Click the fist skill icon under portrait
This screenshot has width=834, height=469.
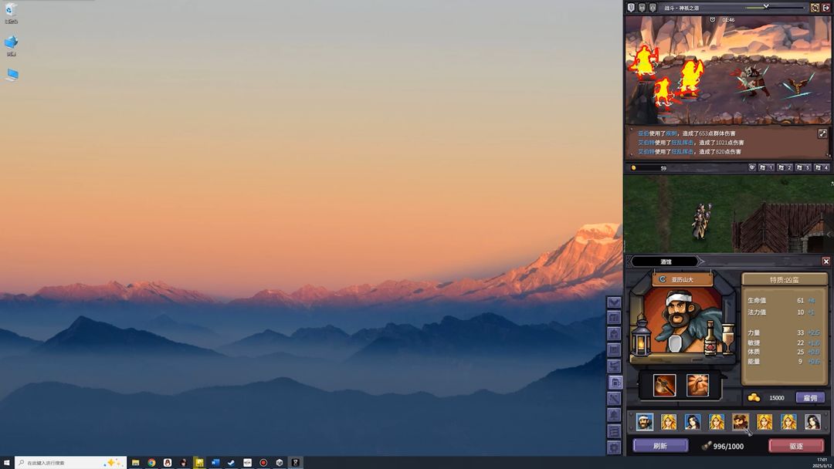tap(697, 385)
